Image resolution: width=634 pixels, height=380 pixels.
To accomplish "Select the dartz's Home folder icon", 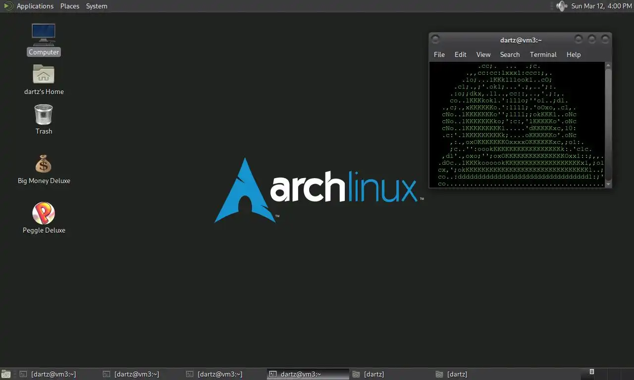I will coord(44,79).
